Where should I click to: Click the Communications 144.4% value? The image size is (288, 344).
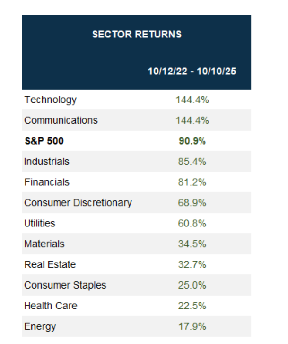192,120
